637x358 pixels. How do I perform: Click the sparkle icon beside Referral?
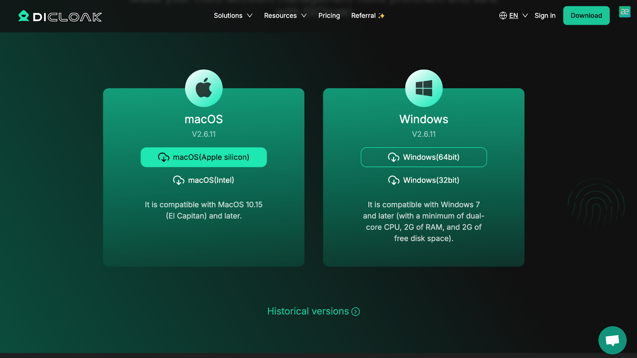point(381,16)
